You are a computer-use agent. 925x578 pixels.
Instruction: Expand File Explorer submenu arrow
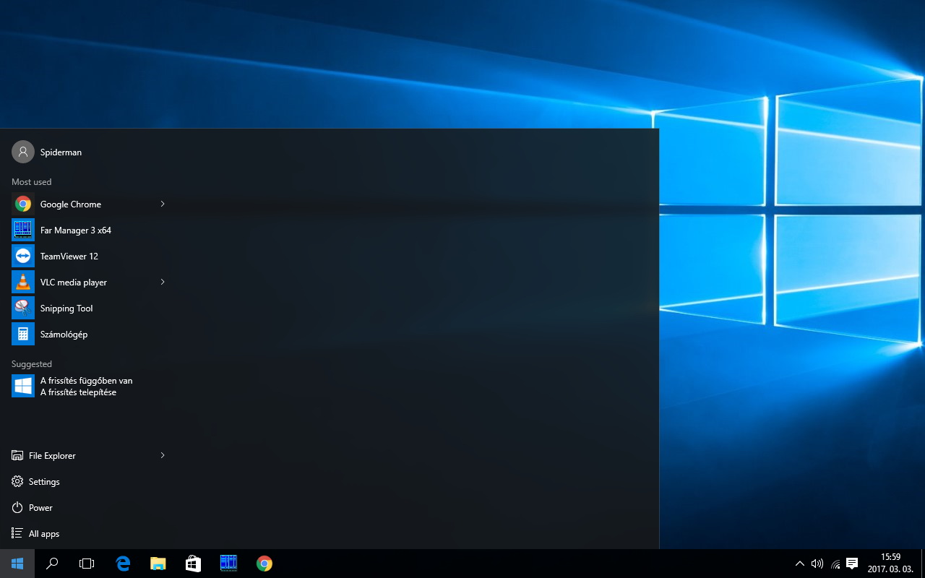(x=163, y=456)
